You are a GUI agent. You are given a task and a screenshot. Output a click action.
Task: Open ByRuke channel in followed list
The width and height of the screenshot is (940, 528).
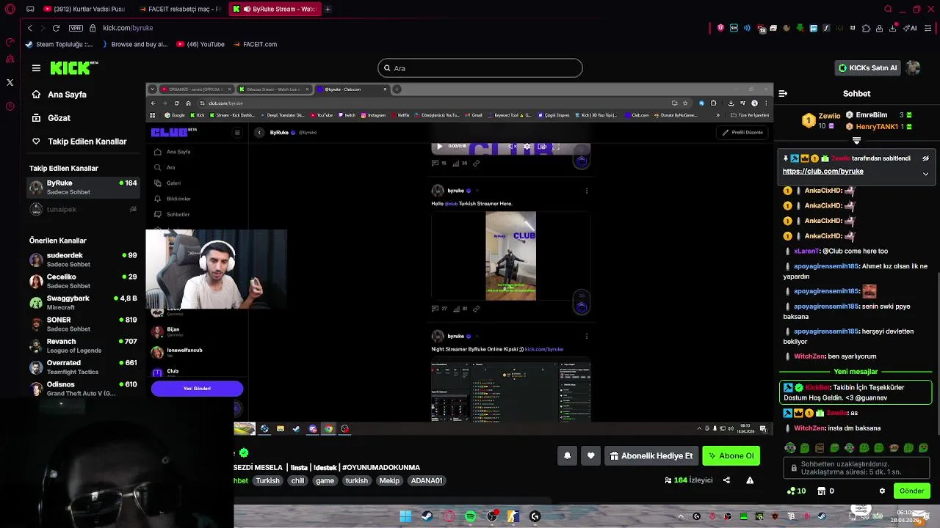coord(83,188)
